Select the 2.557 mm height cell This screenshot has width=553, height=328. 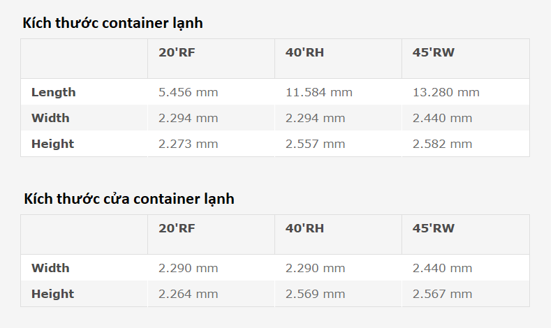(x=315, y=144)
